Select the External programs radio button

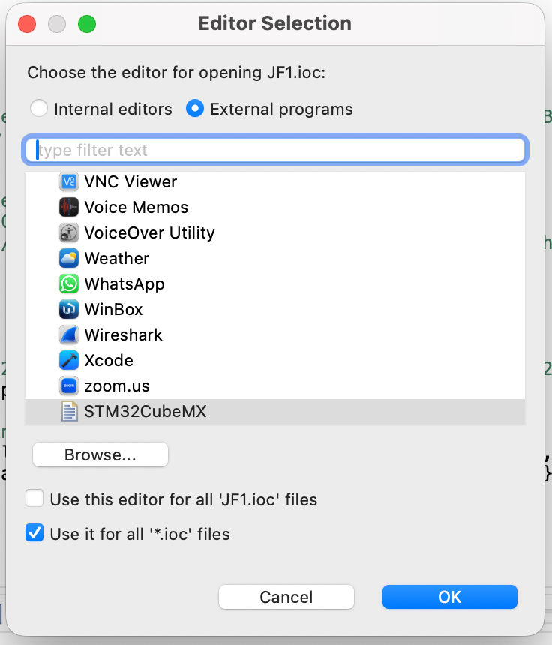tap(194, 108)
